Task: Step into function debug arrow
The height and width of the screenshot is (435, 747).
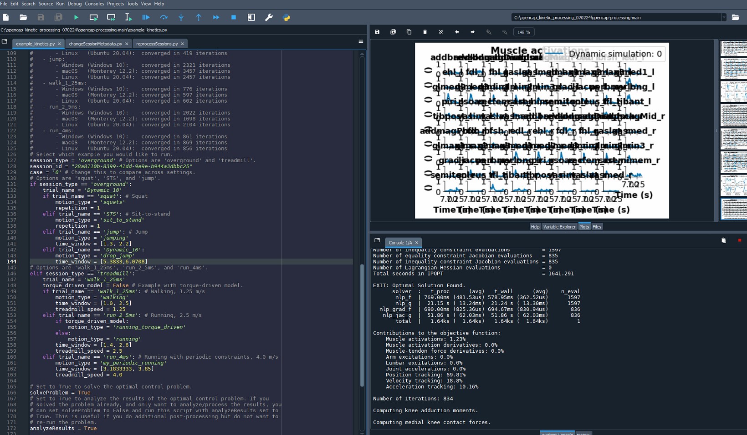Action: [181, 17]
